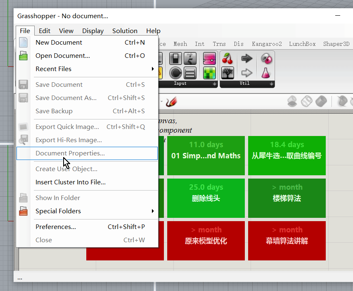Click the solid black arrow icon in Util

[247, 59]
